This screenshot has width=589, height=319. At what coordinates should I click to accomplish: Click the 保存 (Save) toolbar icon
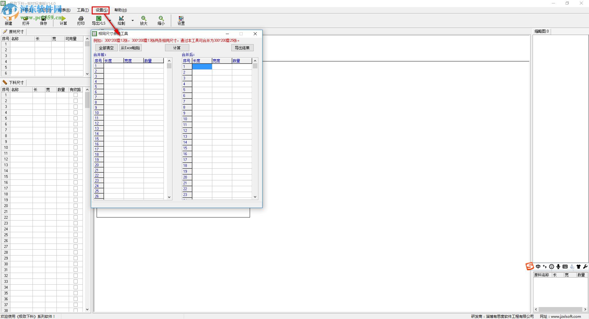[44, 21]
